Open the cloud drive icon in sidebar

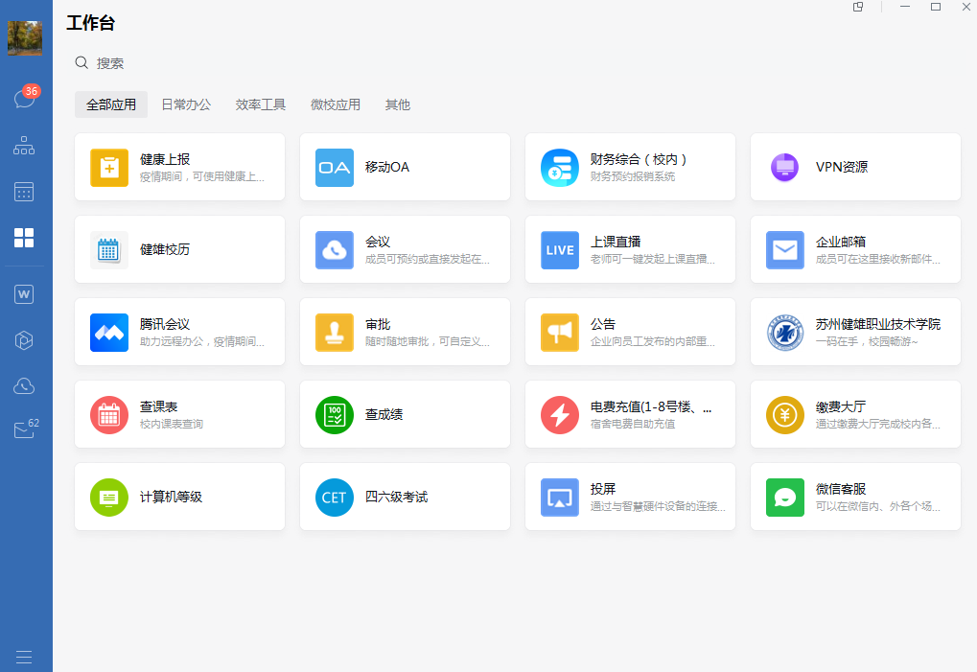tap(24, 386)
